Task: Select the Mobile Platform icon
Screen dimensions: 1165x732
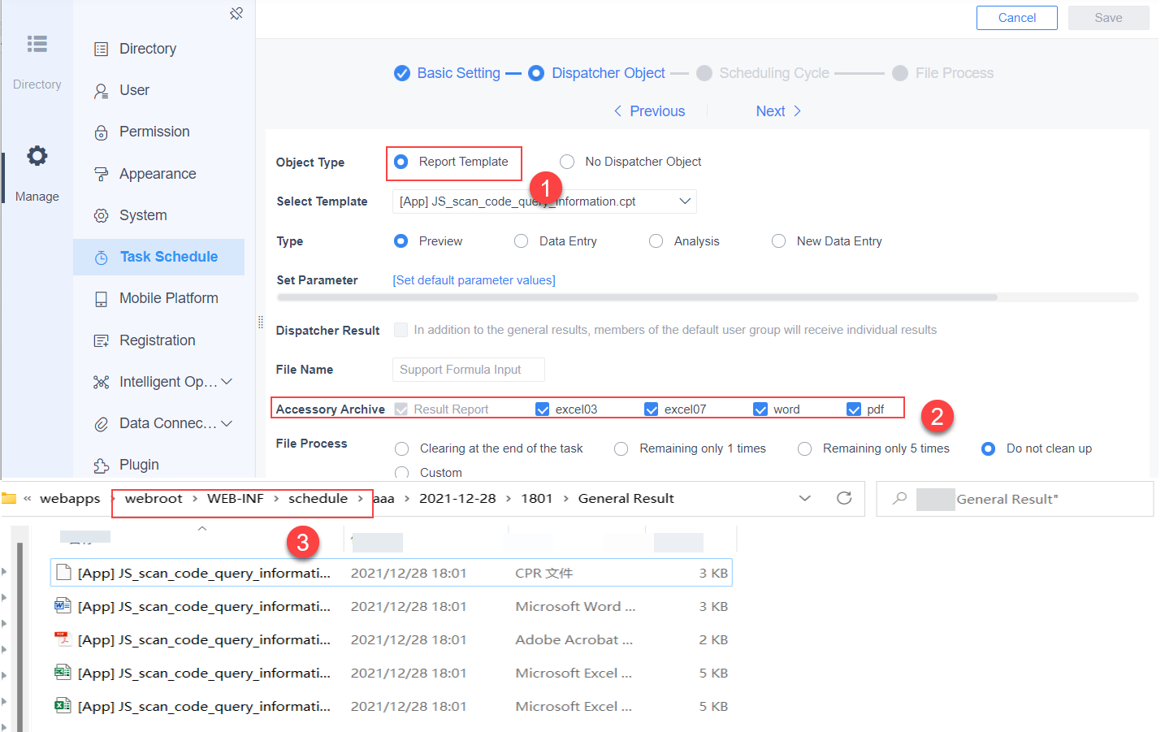Action: tap(101, 298)
